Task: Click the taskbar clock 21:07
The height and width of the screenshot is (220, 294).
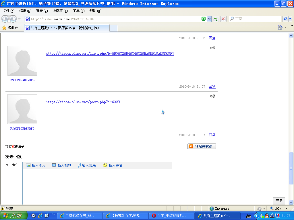Action: click(286, 216)
